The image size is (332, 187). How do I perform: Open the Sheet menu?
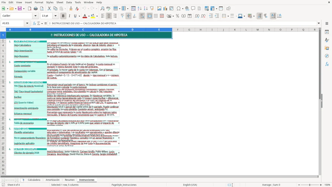[x=60, y=2]
